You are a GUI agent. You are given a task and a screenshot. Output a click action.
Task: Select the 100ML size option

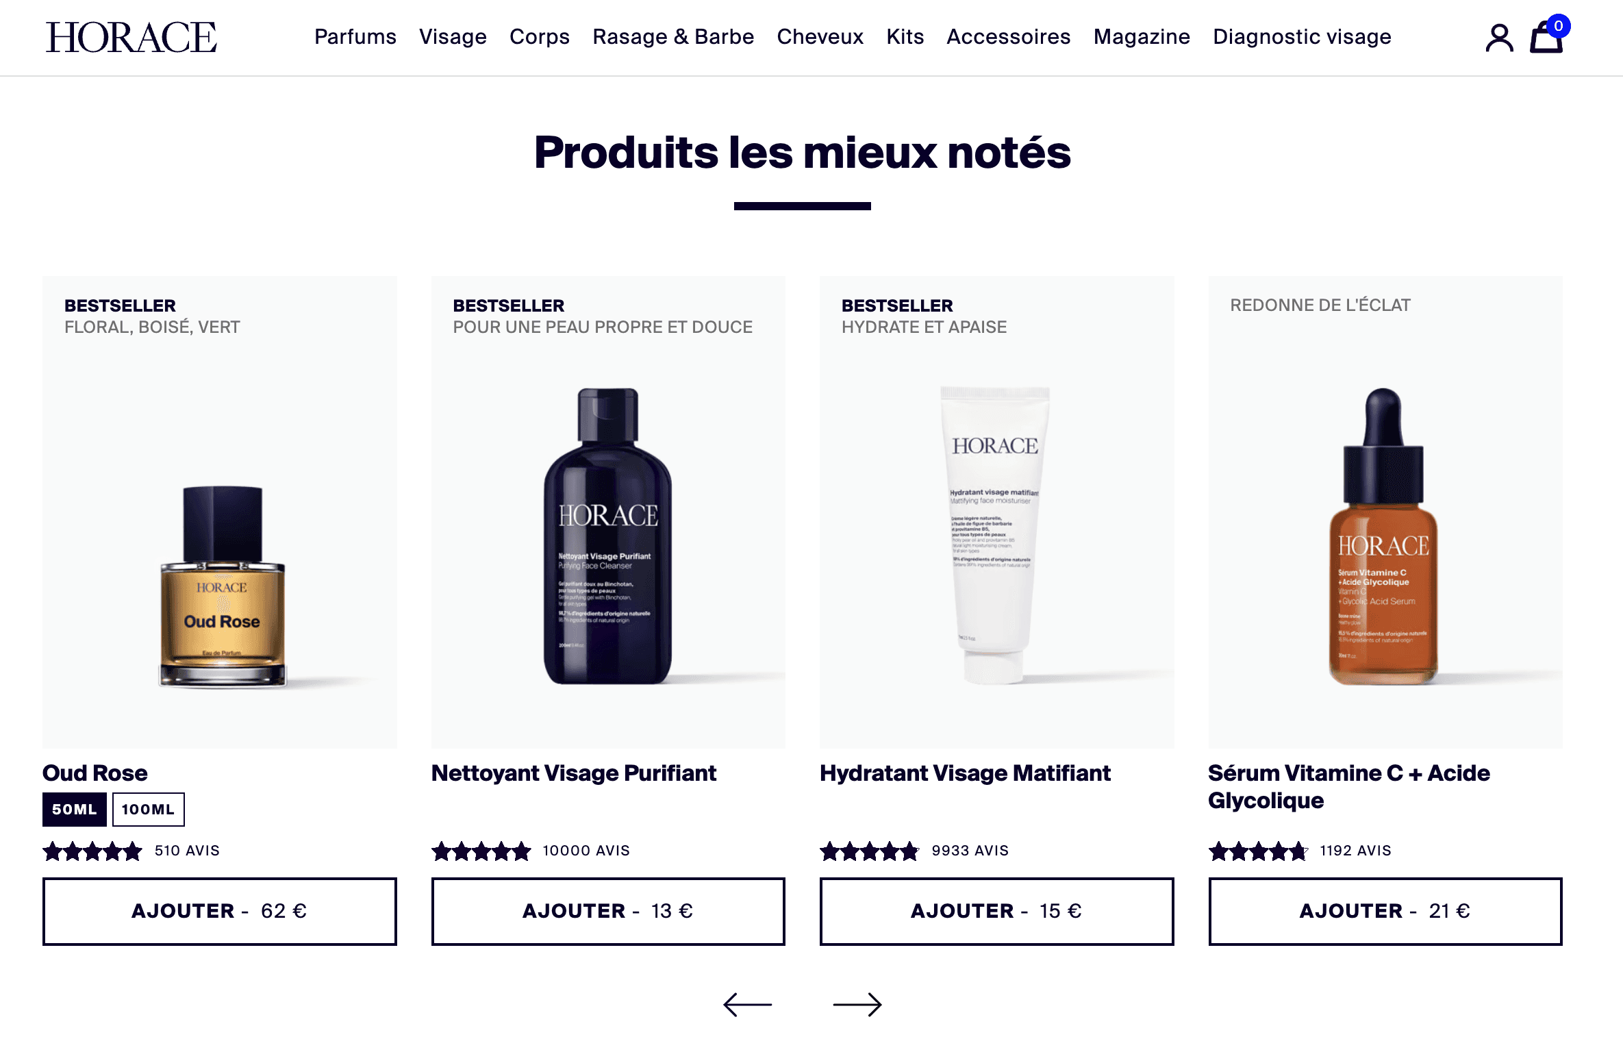click(149, 810)
